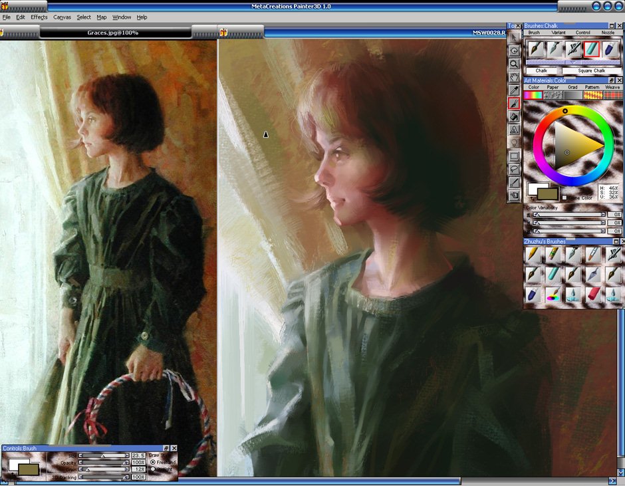Open the Window menu
The image size is (625, 486).
pos(122,17)
